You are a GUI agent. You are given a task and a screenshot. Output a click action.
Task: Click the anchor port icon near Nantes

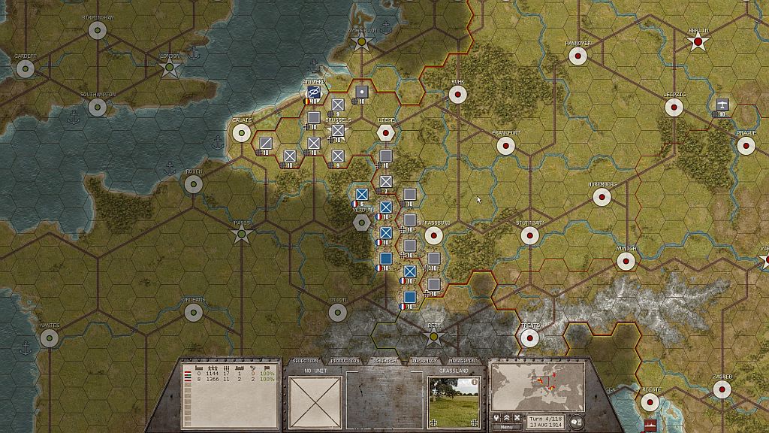[26, 347]
